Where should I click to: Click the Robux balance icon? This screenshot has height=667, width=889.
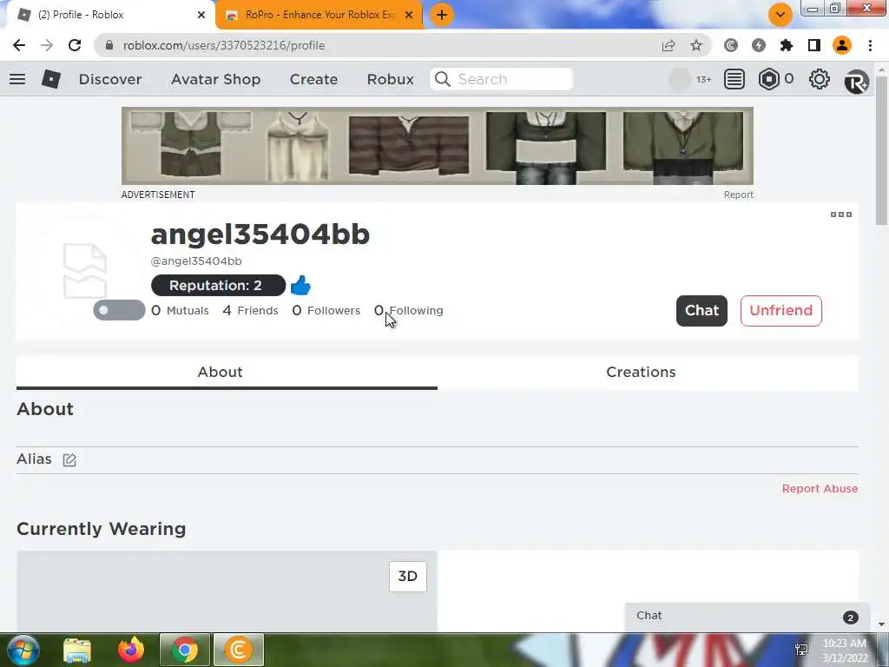point(769,79)
